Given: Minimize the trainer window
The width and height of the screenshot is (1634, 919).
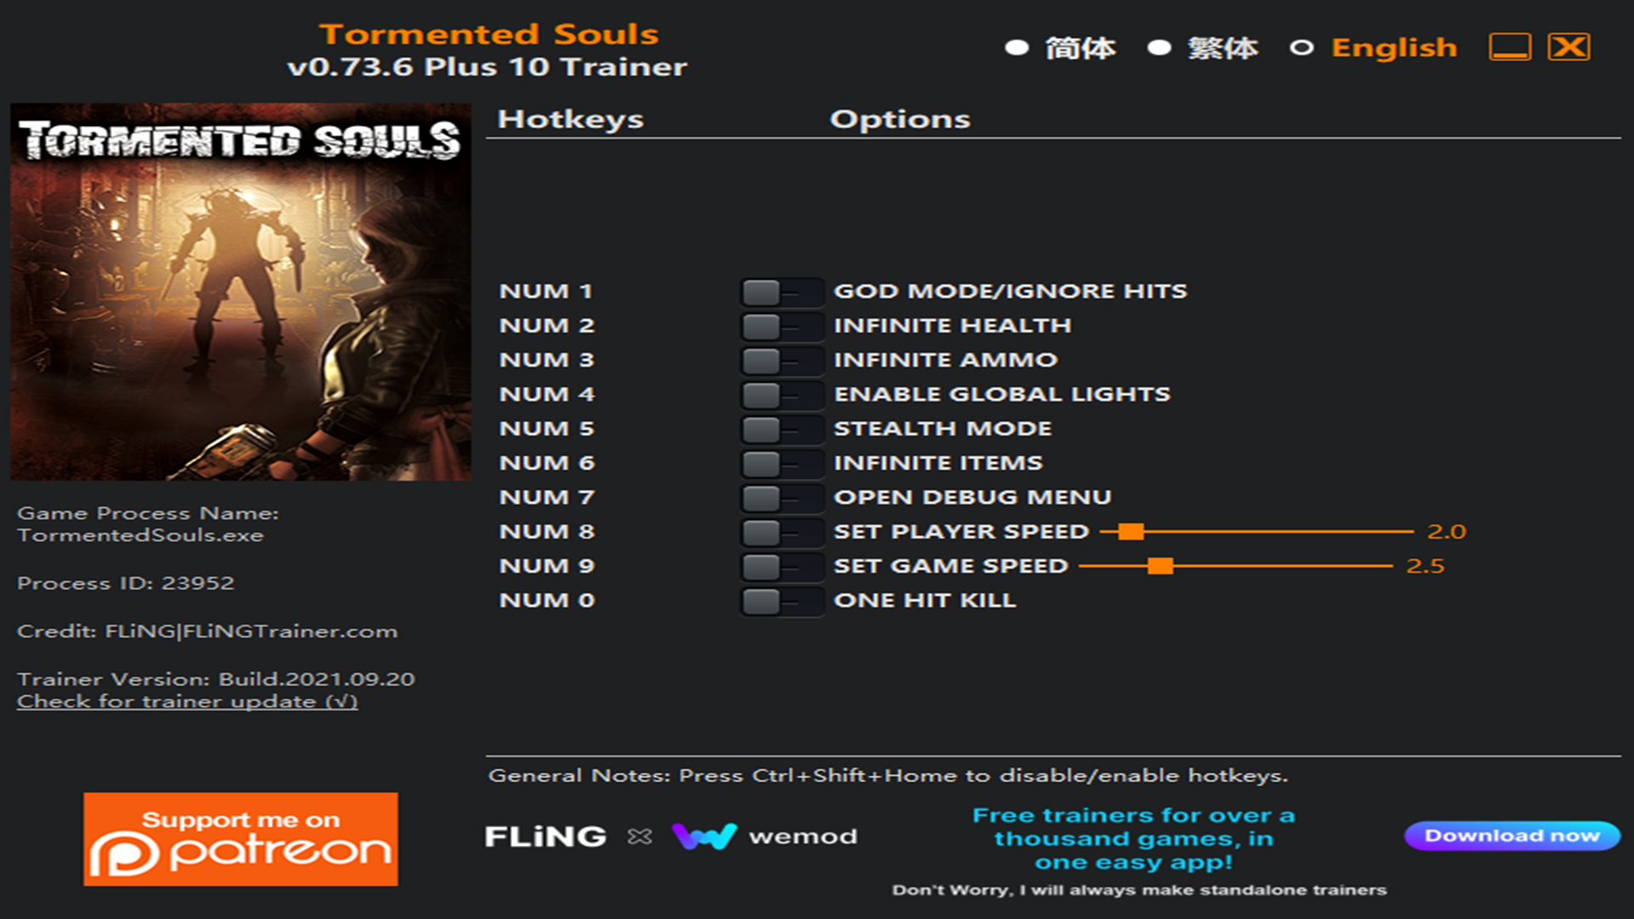Looking at the screenshot, I should pos(1510,48).
